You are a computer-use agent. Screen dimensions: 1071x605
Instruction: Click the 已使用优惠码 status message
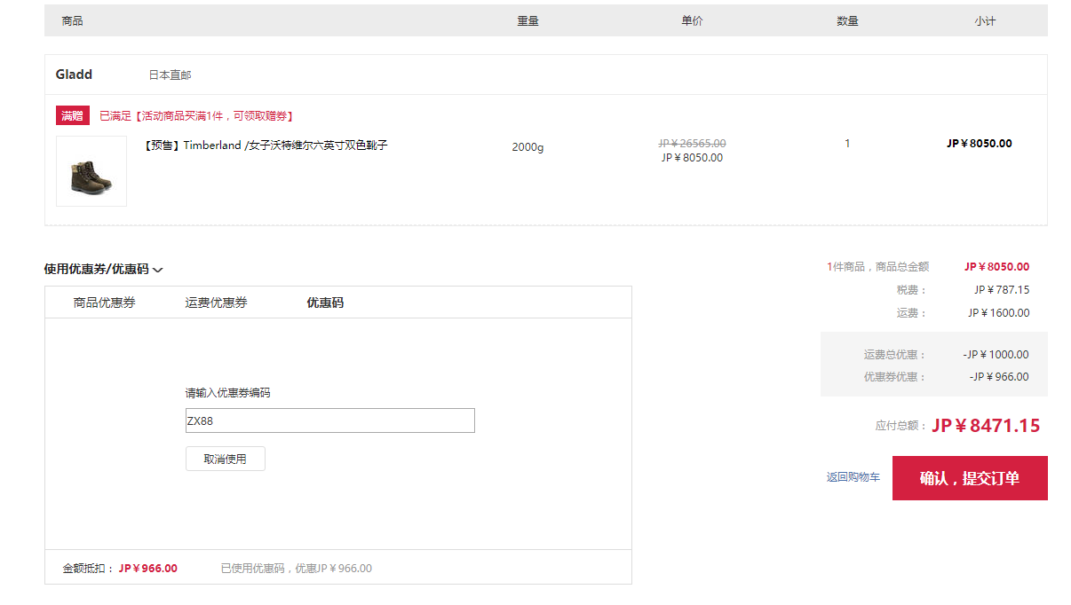coord(297,569)
